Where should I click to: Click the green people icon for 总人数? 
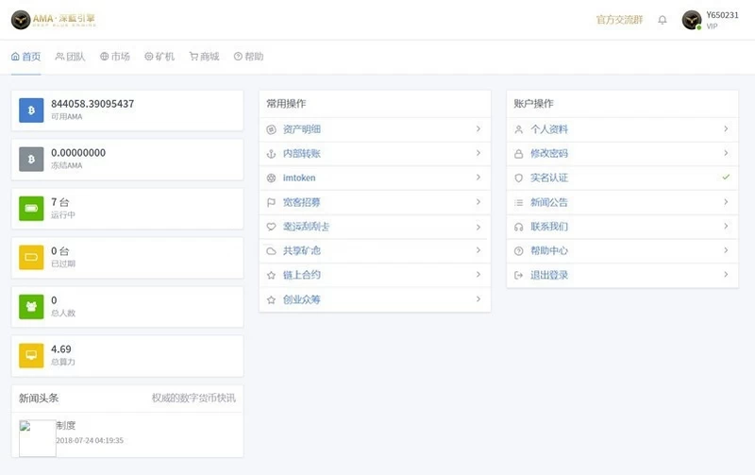tap(31, 306)
